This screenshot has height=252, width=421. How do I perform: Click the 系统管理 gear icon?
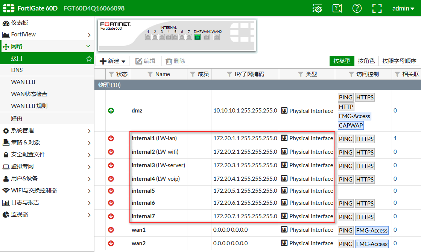[x=6, y=131]
